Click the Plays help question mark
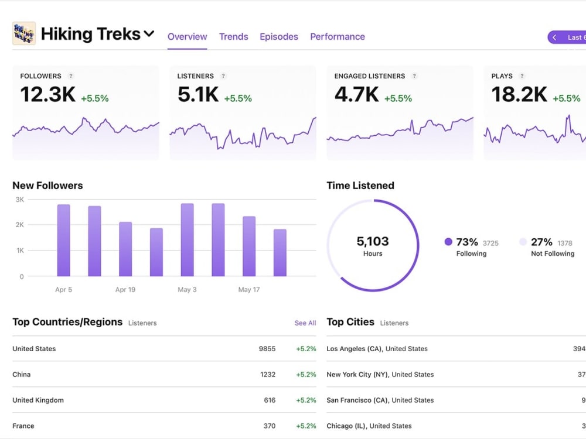This screenshot has height=439, width=586. click(522, 76)
